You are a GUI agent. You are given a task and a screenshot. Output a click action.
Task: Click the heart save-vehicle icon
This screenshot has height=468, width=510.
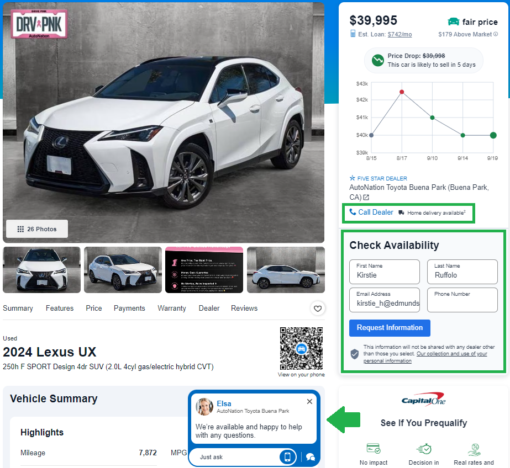click(x=318, y=309)
